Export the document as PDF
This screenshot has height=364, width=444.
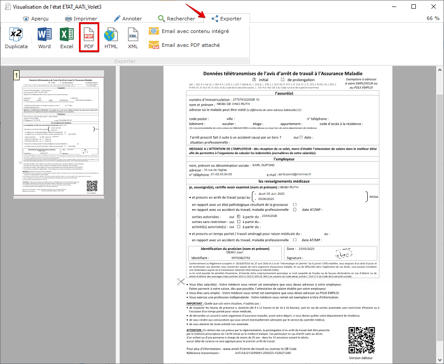point(89,38)
